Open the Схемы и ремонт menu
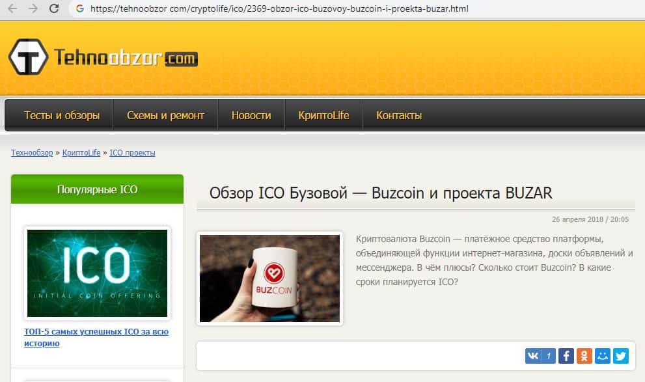This screenshot has width=645, height=382. pyautogui.click(x=165, y=115)
